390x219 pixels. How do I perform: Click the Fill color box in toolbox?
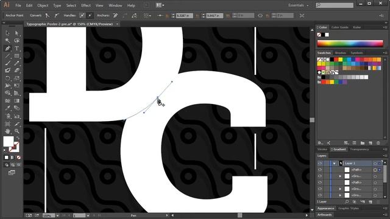tap(9, 141)
